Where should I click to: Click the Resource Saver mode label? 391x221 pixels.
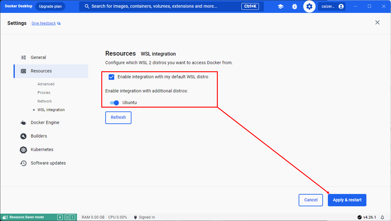tap(27, 217)
